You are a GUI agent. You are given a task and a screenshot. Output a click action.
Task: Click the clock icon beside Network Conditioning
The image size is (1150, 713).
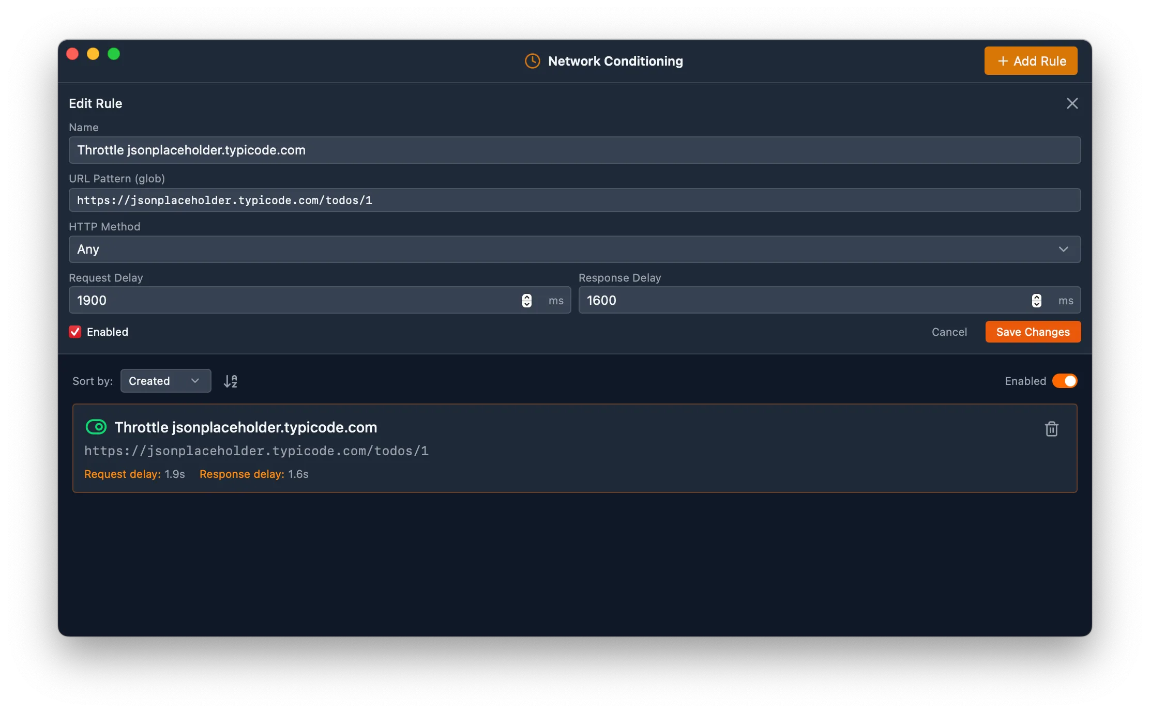pyautogui.click(x=532, y=61)
